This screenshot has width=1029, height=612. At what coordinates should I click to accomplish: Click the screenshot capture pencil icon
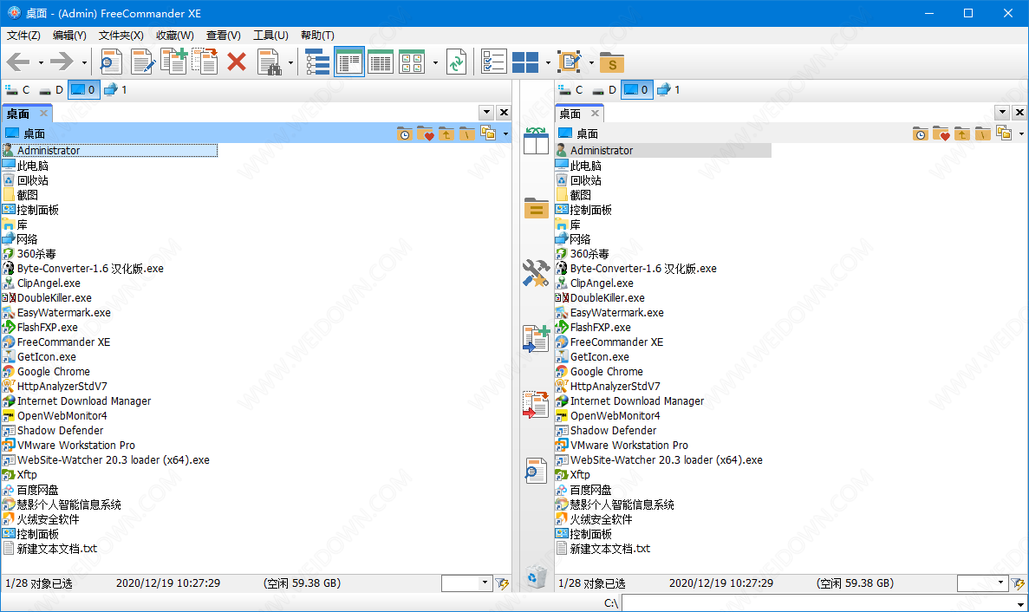570,62
